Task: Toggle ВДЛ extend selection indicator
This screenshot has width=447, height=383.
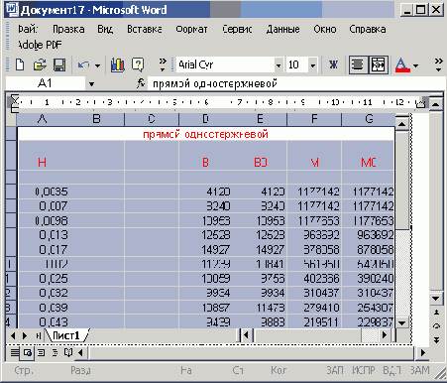Action: 391,370
